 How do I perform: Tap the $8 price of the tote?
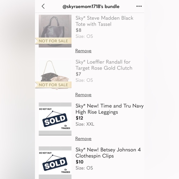tap(78, 30)
